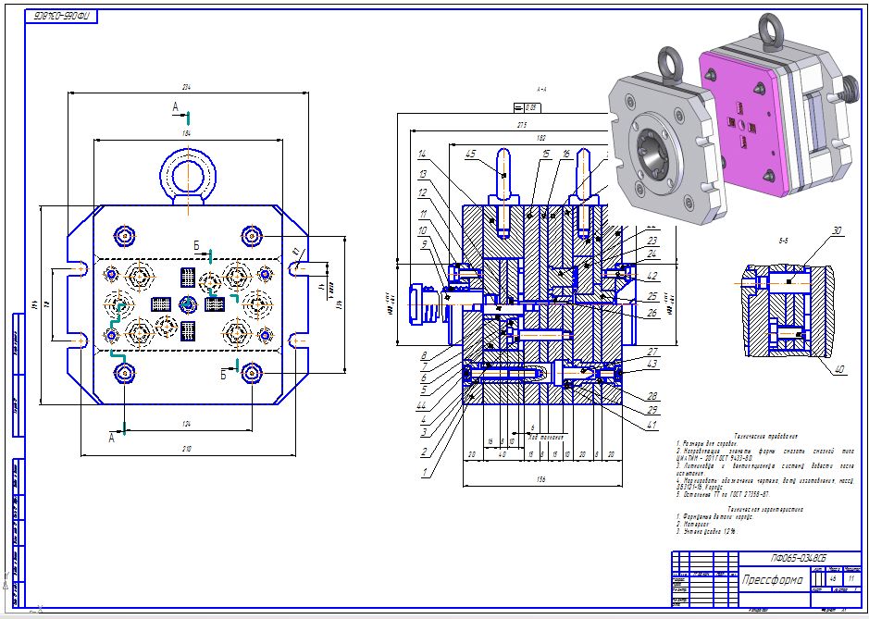Screen dimensions: 869x619
Task: Select the title 'Прессформа' in the title block
Action: click(773, 580)
